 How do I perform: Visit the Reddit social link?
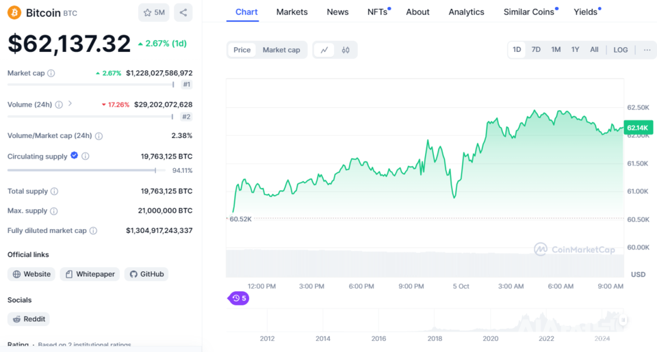[x=29, y=319]
